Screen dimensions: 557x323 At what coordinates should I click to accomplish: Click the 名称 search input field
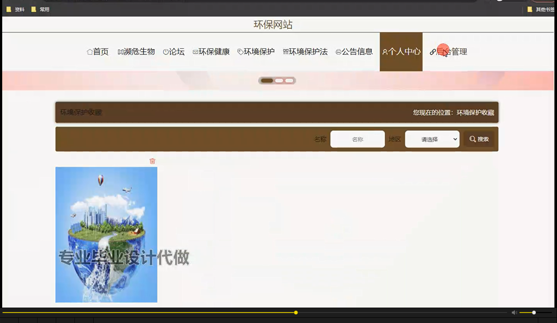357,139
